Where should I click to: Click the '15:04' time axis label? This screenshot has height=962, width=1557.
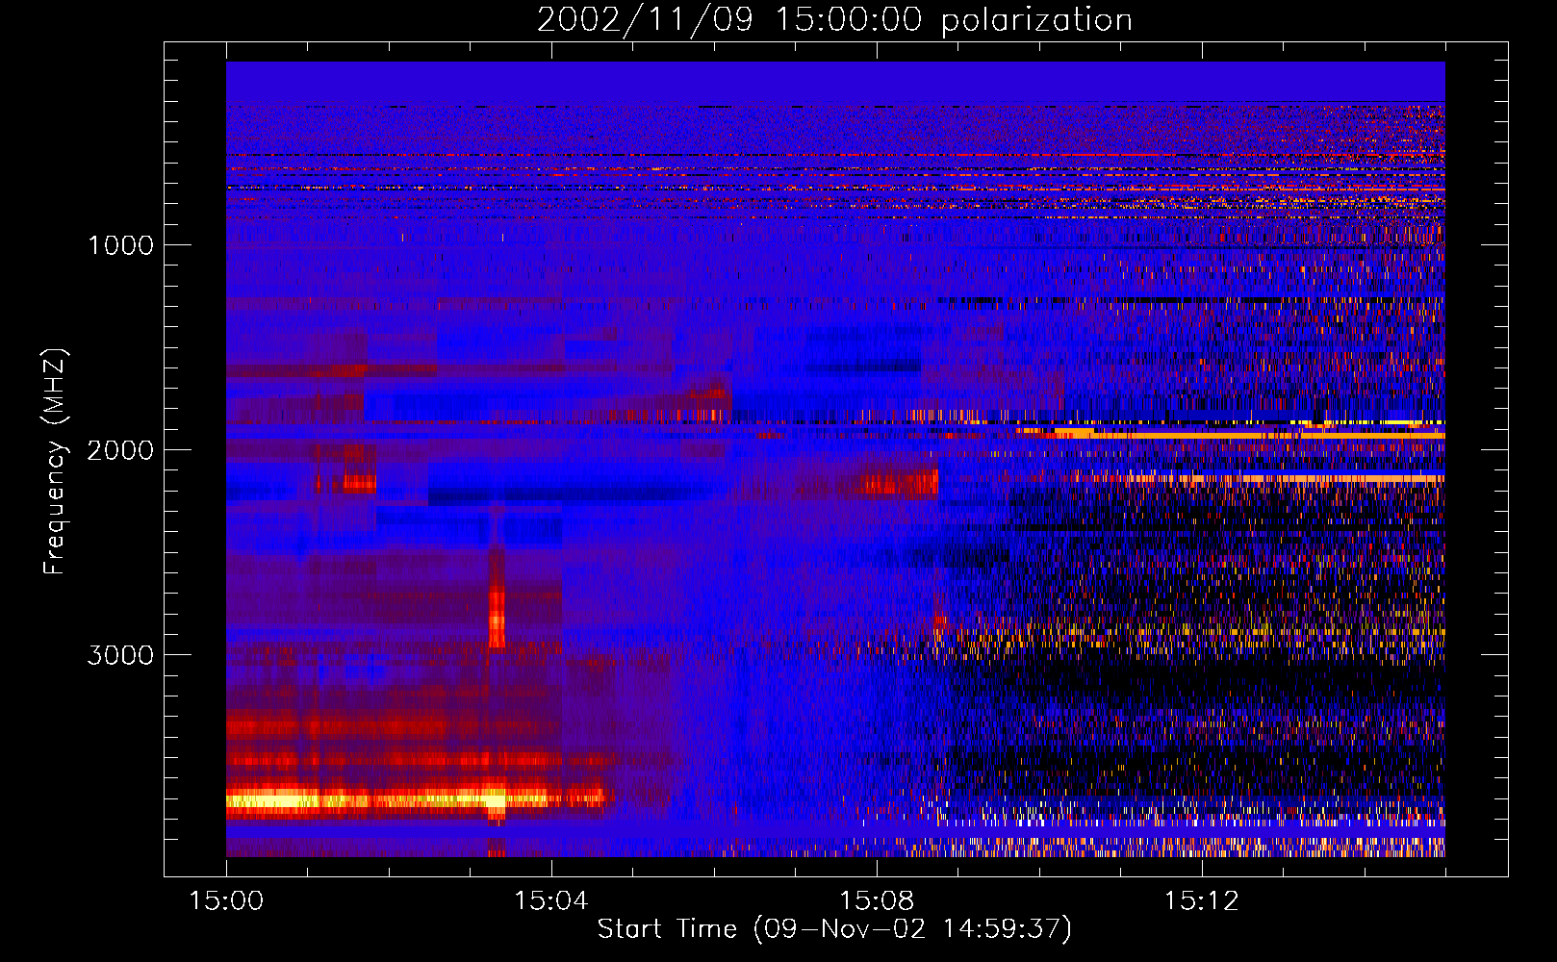pos(551,901)
